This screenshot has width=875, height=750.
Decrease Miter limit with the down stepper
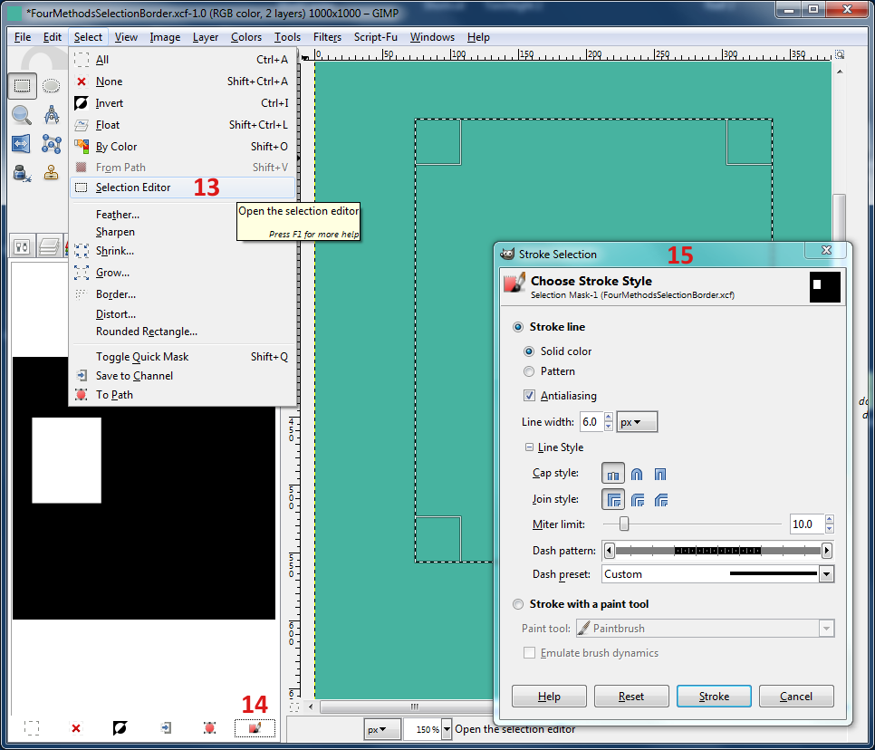coord(829,529)
